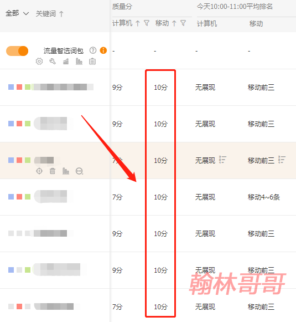Sort by 计算机 quality score arrow
This screenshot has height=322, width=296.
tap(138, 23)
